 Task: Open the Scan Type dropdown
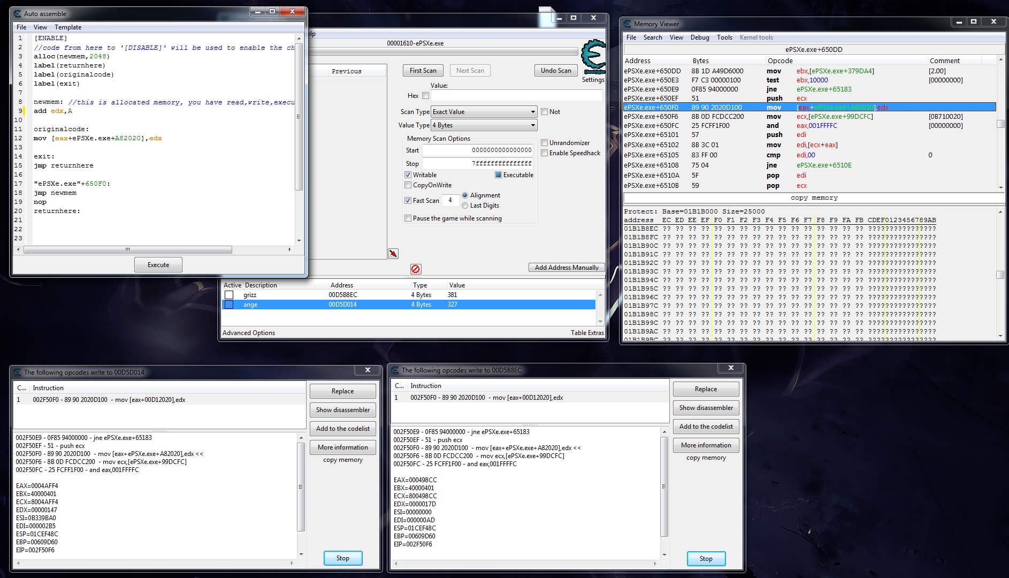[x=484, y=112]
